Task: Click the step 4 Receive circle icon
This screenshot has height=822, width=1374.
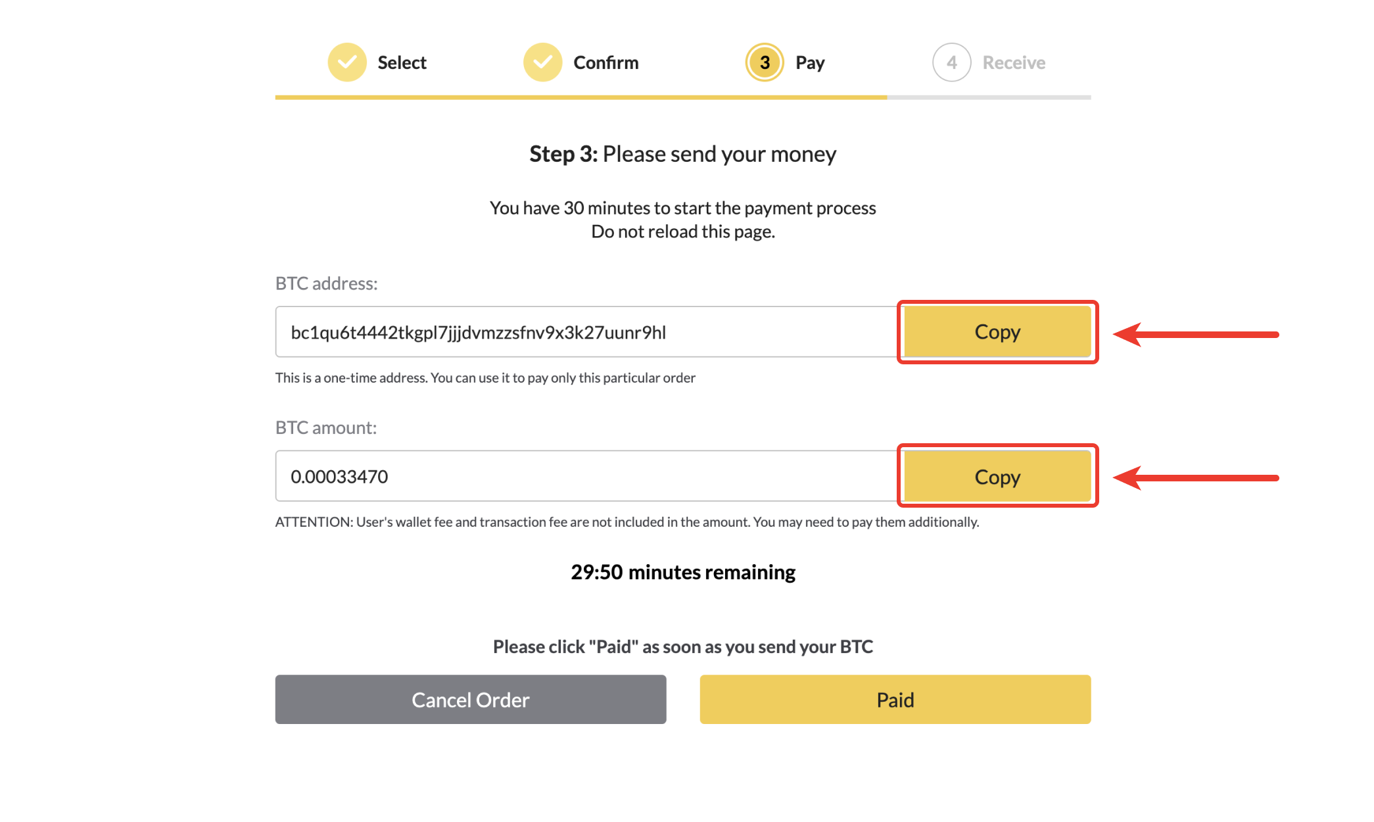Action: (x=951, y=62)
